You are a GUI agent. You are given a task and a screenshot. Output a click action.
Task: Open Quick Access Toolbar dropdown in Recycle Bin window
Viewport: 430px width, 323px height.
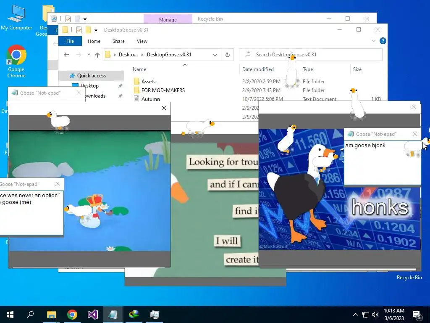[85, 19]
